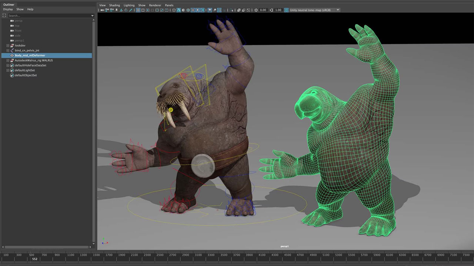The width and height of the screenshot is (474, 266).
Task: Click the filter icon left of Outliner search
Action: coord(4,16)
